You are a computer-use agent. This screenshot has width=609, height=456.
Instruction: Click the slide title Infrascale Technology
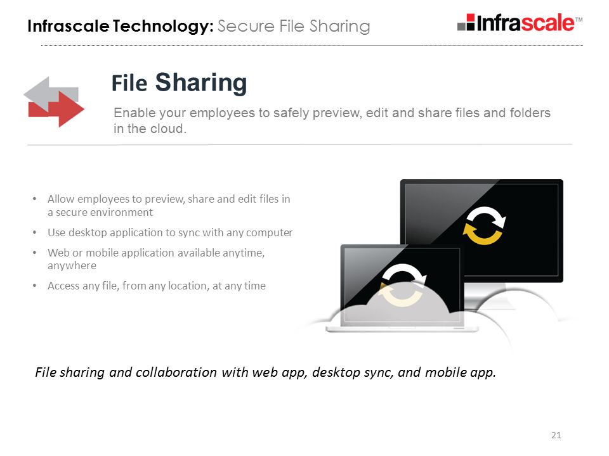(x=121, y=26)
